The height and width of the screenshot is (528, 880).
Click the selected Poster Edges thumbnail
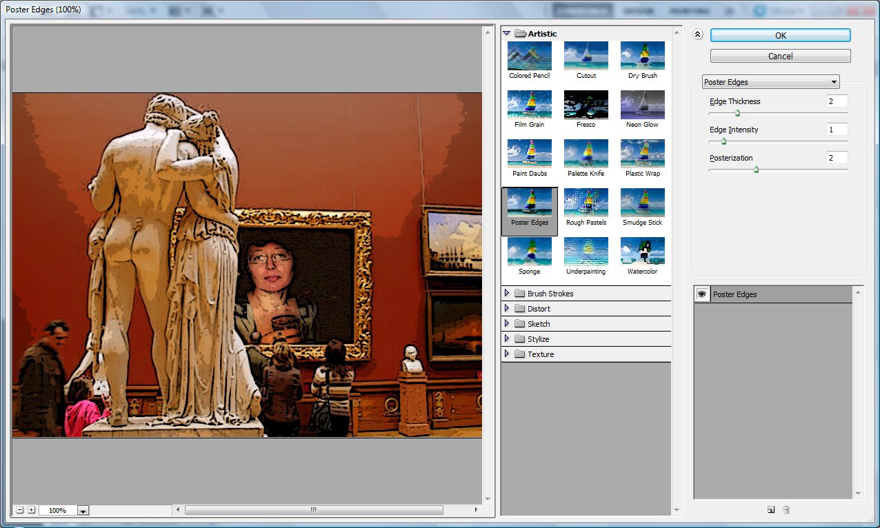tap(530, 211)
